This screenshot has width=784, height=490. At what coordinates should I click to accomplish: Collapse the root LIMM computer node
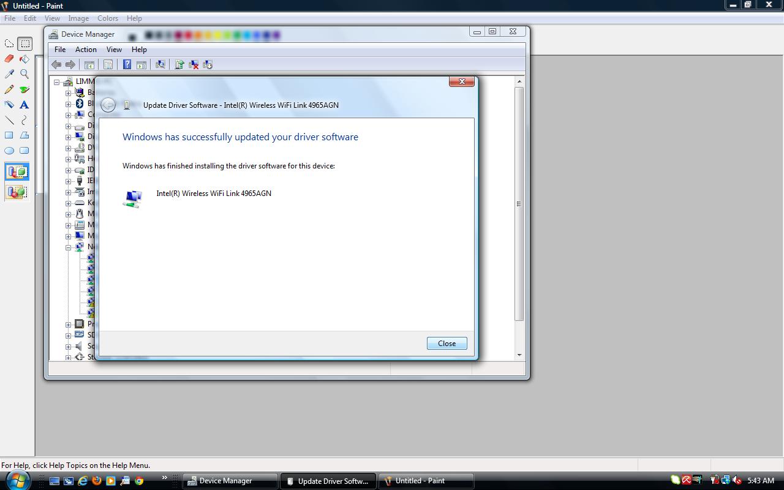57,82
